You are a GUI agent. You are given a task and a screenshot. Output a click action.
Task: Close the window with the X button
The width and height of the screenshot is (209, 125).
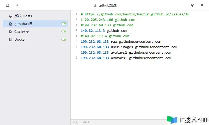pos(202,5)
